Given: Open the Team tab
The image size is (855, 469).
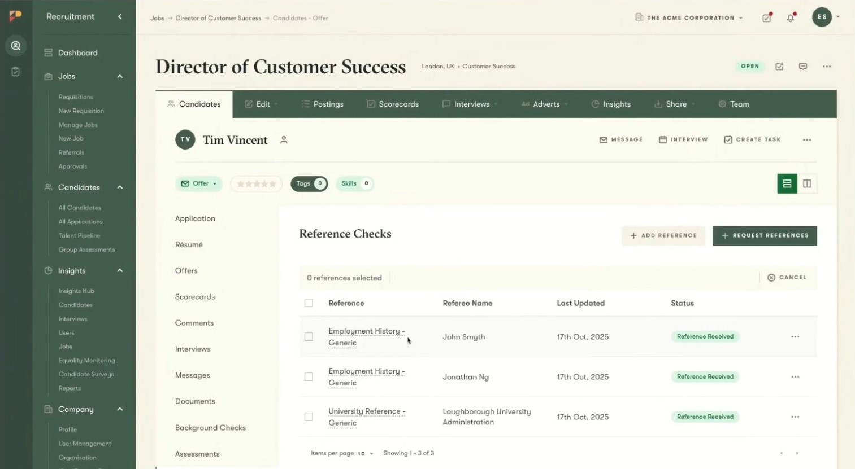Looking at the screenshot, I should 734,104.
